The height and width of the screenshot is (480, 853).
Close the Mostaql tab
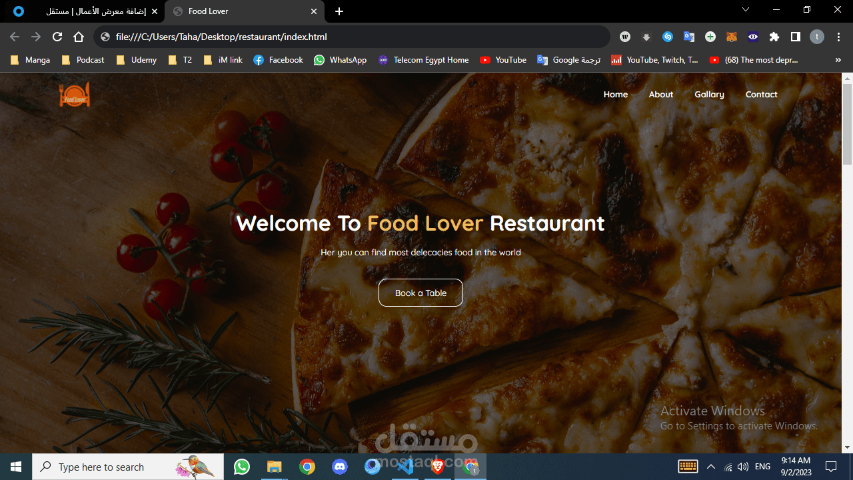tap(155, 11)
